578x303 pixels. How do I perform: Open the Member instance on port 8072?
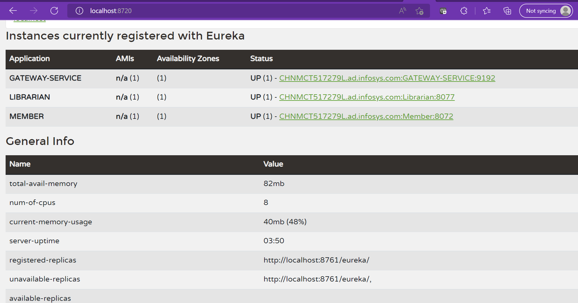[x=366, y=116]
